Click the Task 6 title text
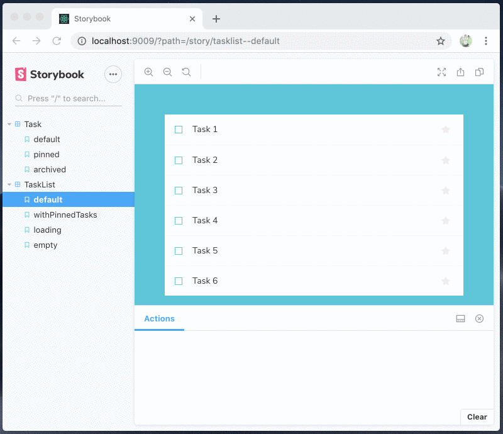Image resolution: width=503 pixels, height=434 pixels. (205, 281)
